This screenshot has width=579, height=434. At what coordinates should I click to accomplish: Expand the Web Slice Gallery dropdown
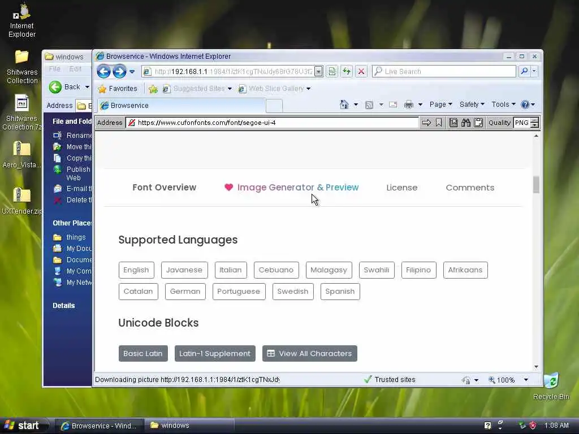[308, 89]
